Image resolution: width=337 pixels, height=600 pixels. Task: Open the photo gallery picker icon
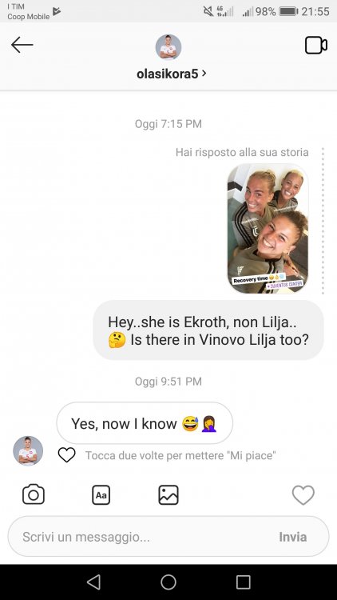[x=168, y=494]
